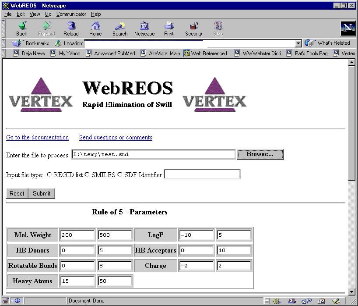Click the page scrollbar down arrow

(x=351, y=292)
